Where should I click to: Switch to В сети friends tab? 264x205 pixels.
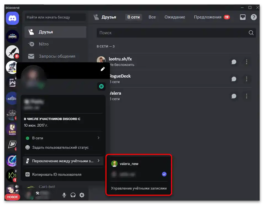pos(133,17)
